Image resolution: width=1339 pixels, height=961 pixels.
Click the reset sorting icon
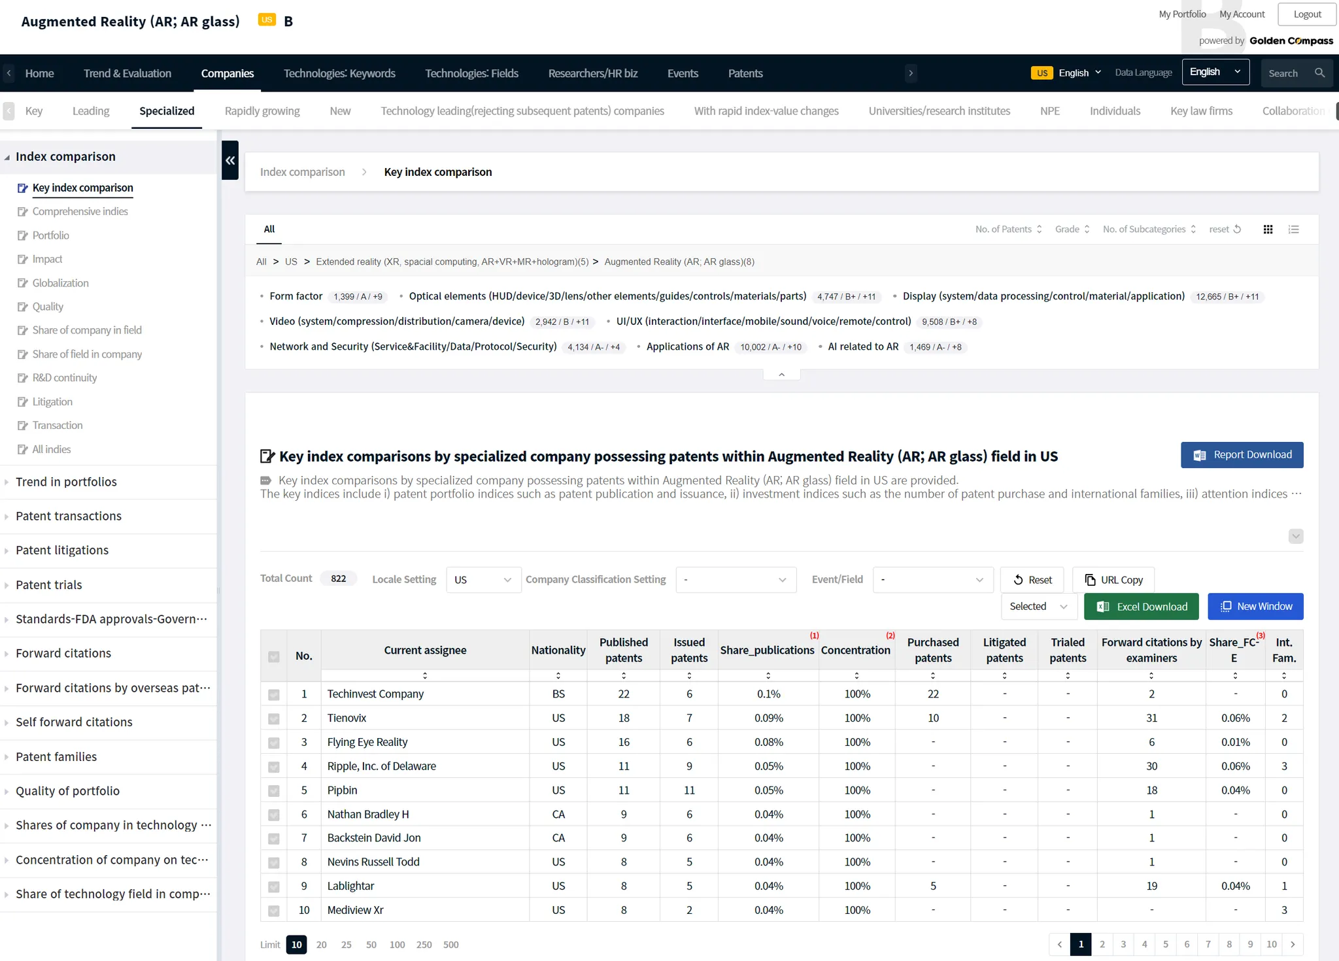[x=1237, y=229]
